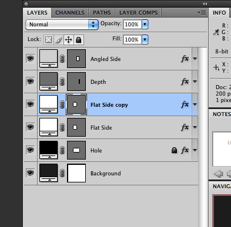Click Depth layer vector mask thumbnail
231x227 pixels.
tap(76, 82)
